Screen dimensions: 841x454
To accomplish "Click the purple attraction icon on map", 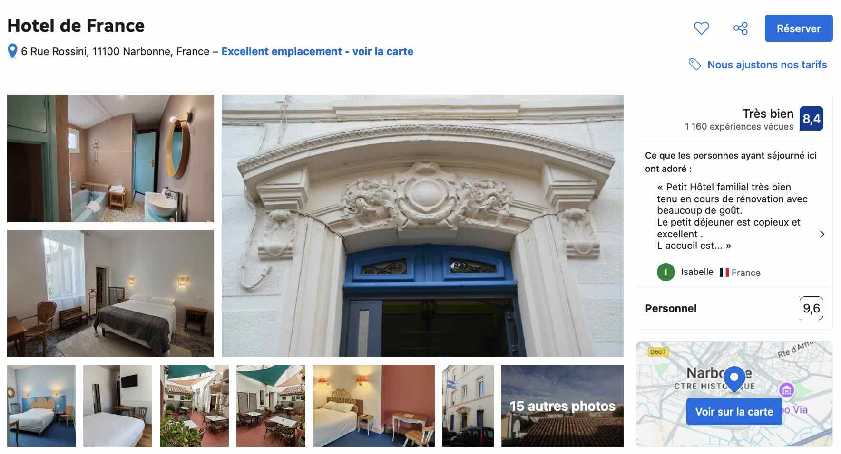I will click(787, 390).
